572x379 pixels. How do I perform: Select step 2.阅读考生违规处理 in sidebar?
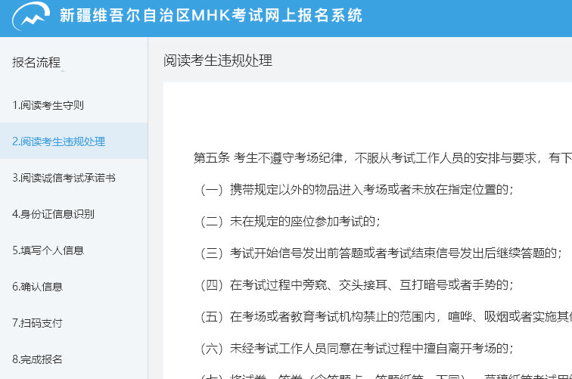point(58,141)
